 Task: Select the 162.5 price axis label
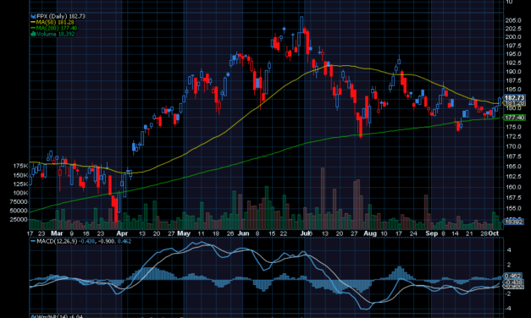[513, 177]
